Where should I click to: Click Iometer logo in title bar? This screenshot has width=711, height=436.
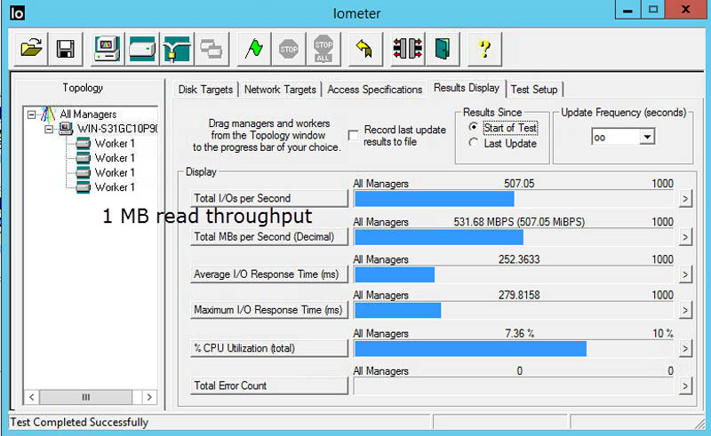(x=17, y=12)
